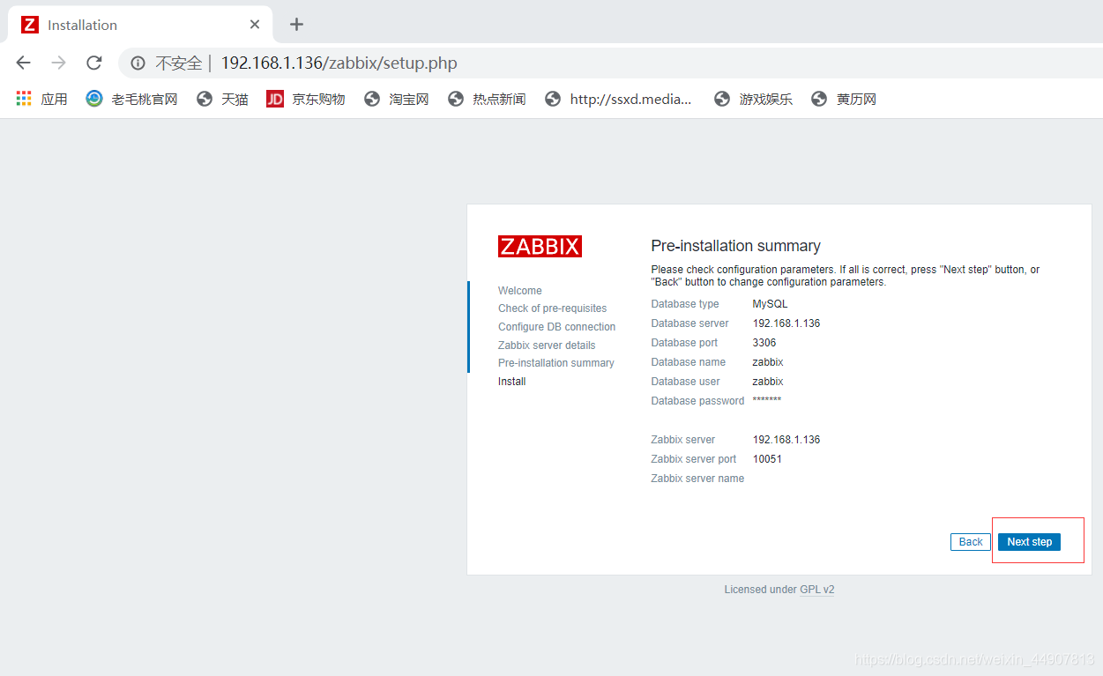1103x676 pixels.
Task: Click the MySQL database type value
Action: pyautogui.click(x=770, y=304)
